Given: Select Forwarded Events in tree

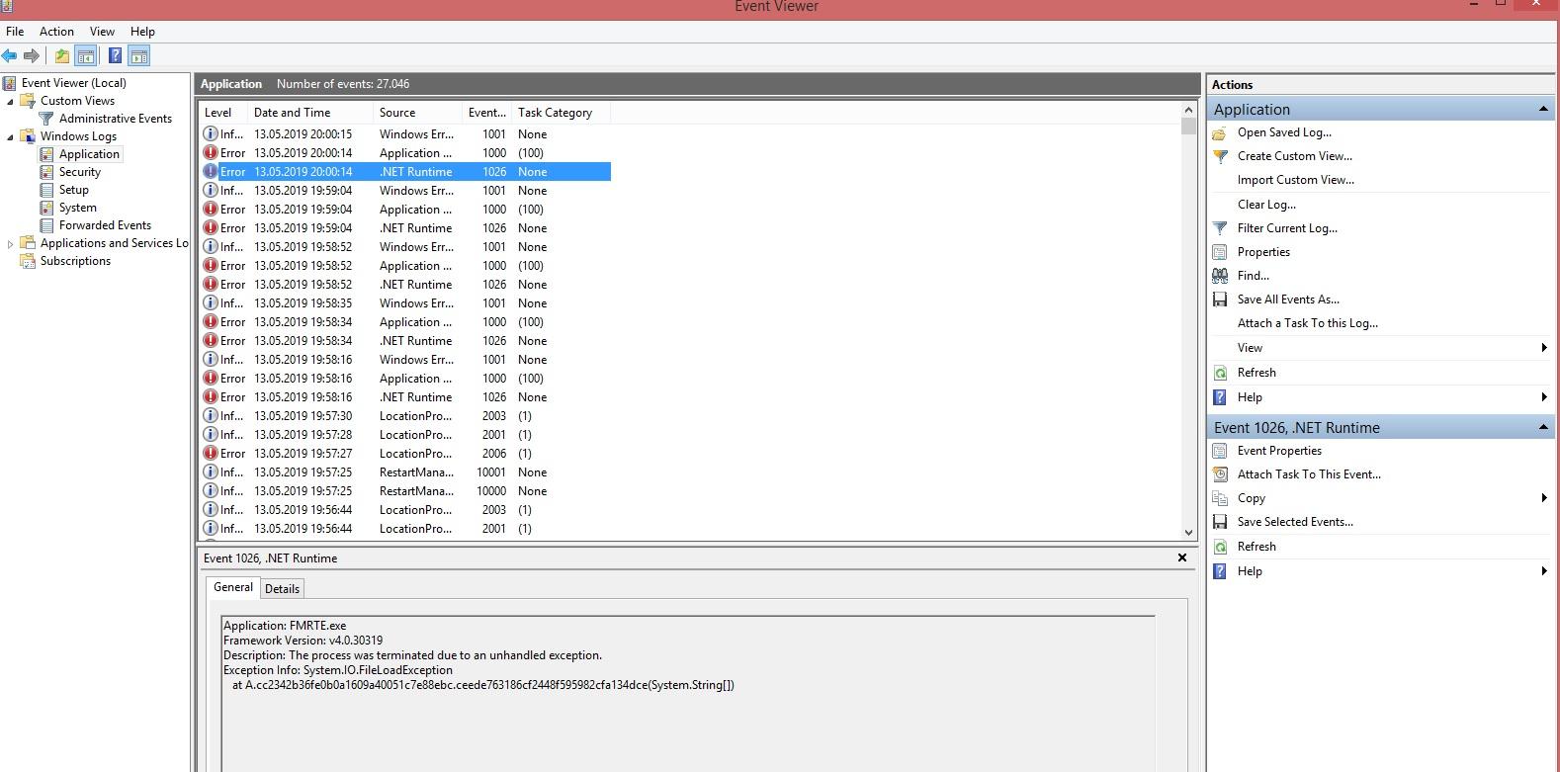Looking at the screenshot, I should tap(105, 225).
